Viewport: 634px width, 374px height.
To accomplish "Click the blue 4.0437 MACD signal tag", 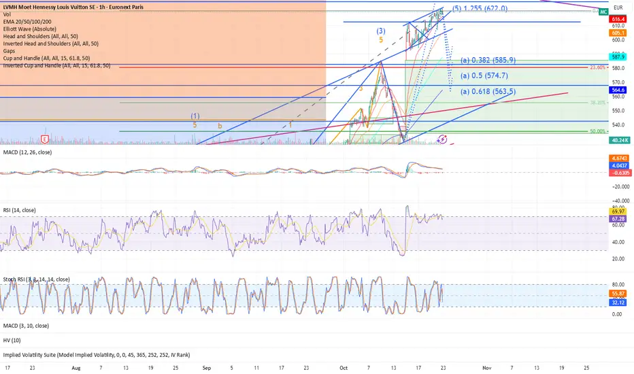I will (619, 165).
